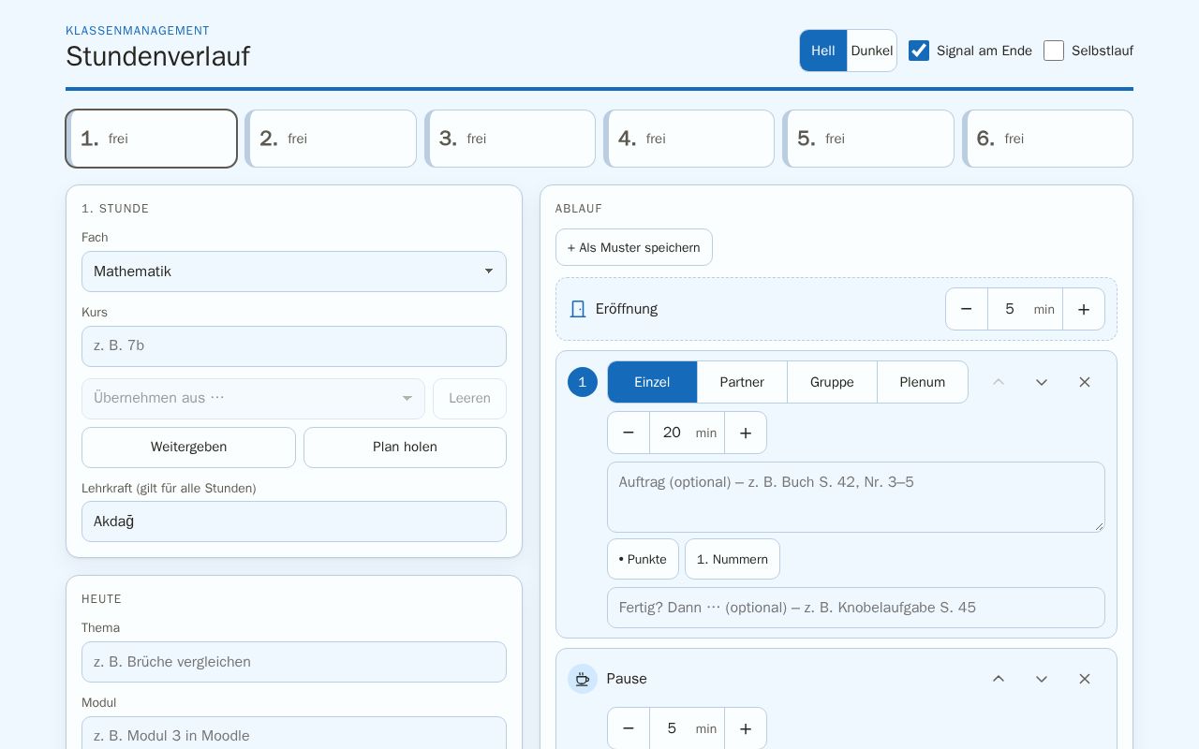Switch to the 2. Stunde tab
The height and width of the screenshot is (749, 1199).
pos(331,139)
